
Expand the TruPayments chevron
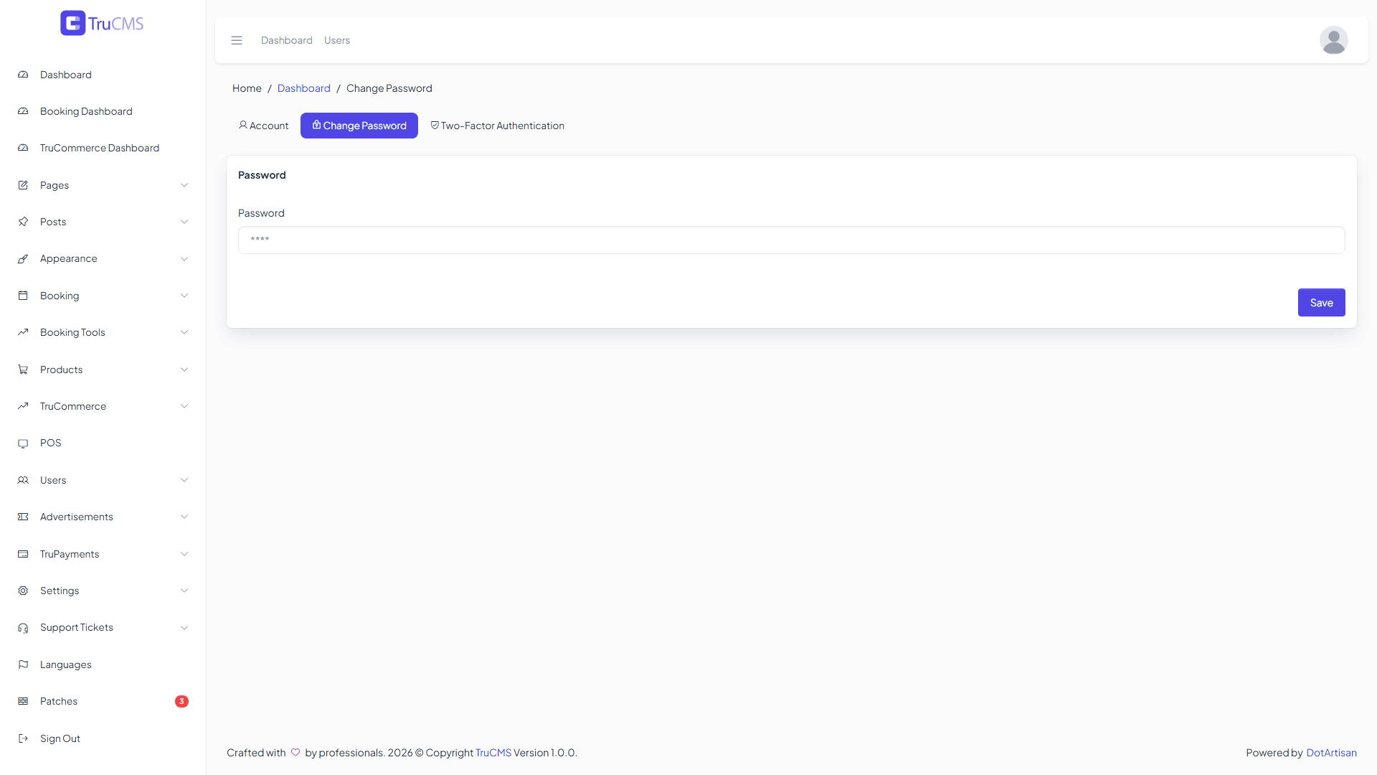(x=184, y=554)
